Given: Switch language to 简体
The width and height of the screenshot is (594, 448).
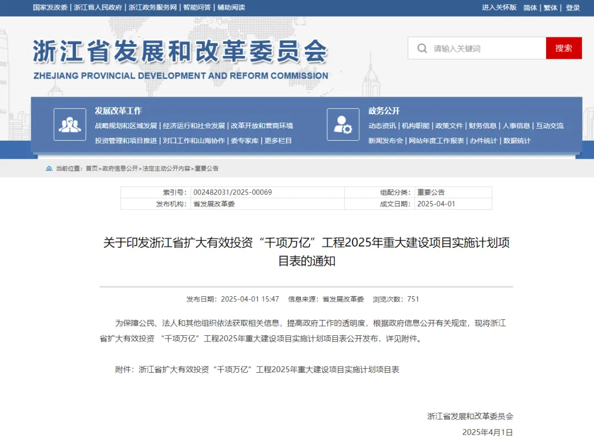Looking at the screenshot, I should (x=530, y=8).
